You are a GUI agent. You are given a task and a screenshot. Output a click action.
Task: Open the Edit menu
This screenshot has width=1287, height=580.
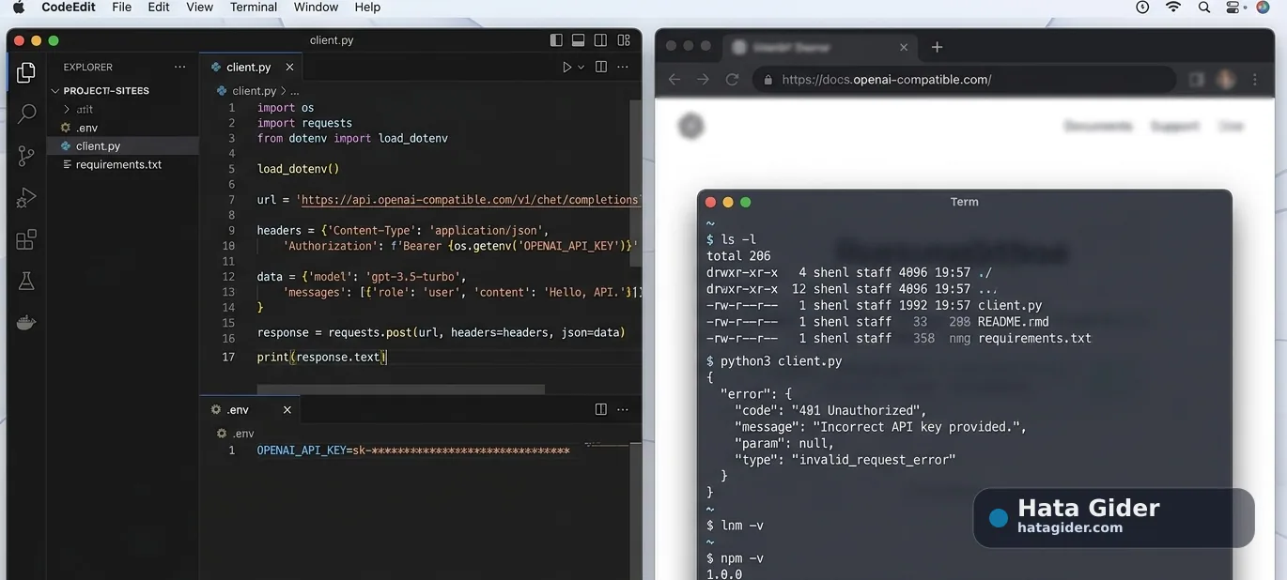click(x=159, y=8)
